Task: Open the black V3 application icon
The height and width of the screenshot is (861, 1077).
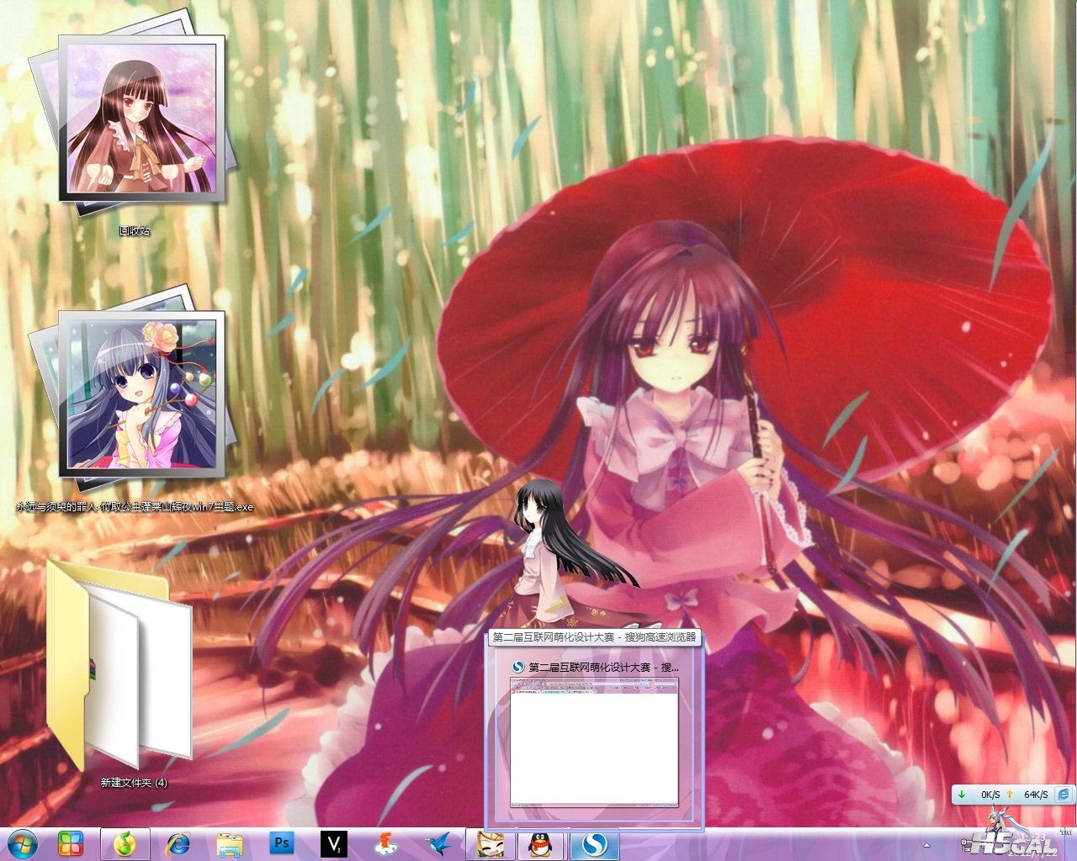Action: point(334,844)
